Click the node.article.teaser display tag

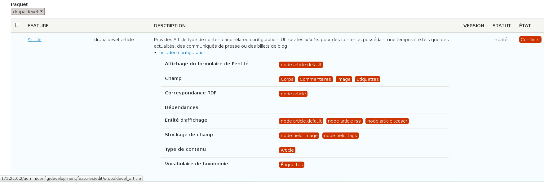(x=387, y=121)
